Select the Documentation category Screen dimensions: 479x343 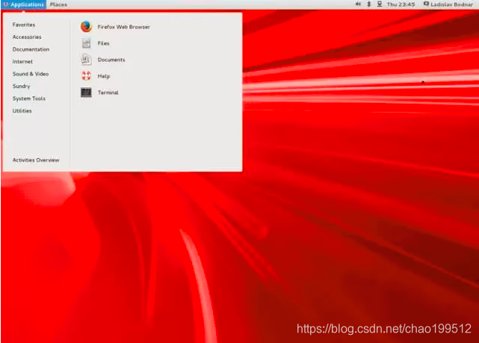coord(31,49)
